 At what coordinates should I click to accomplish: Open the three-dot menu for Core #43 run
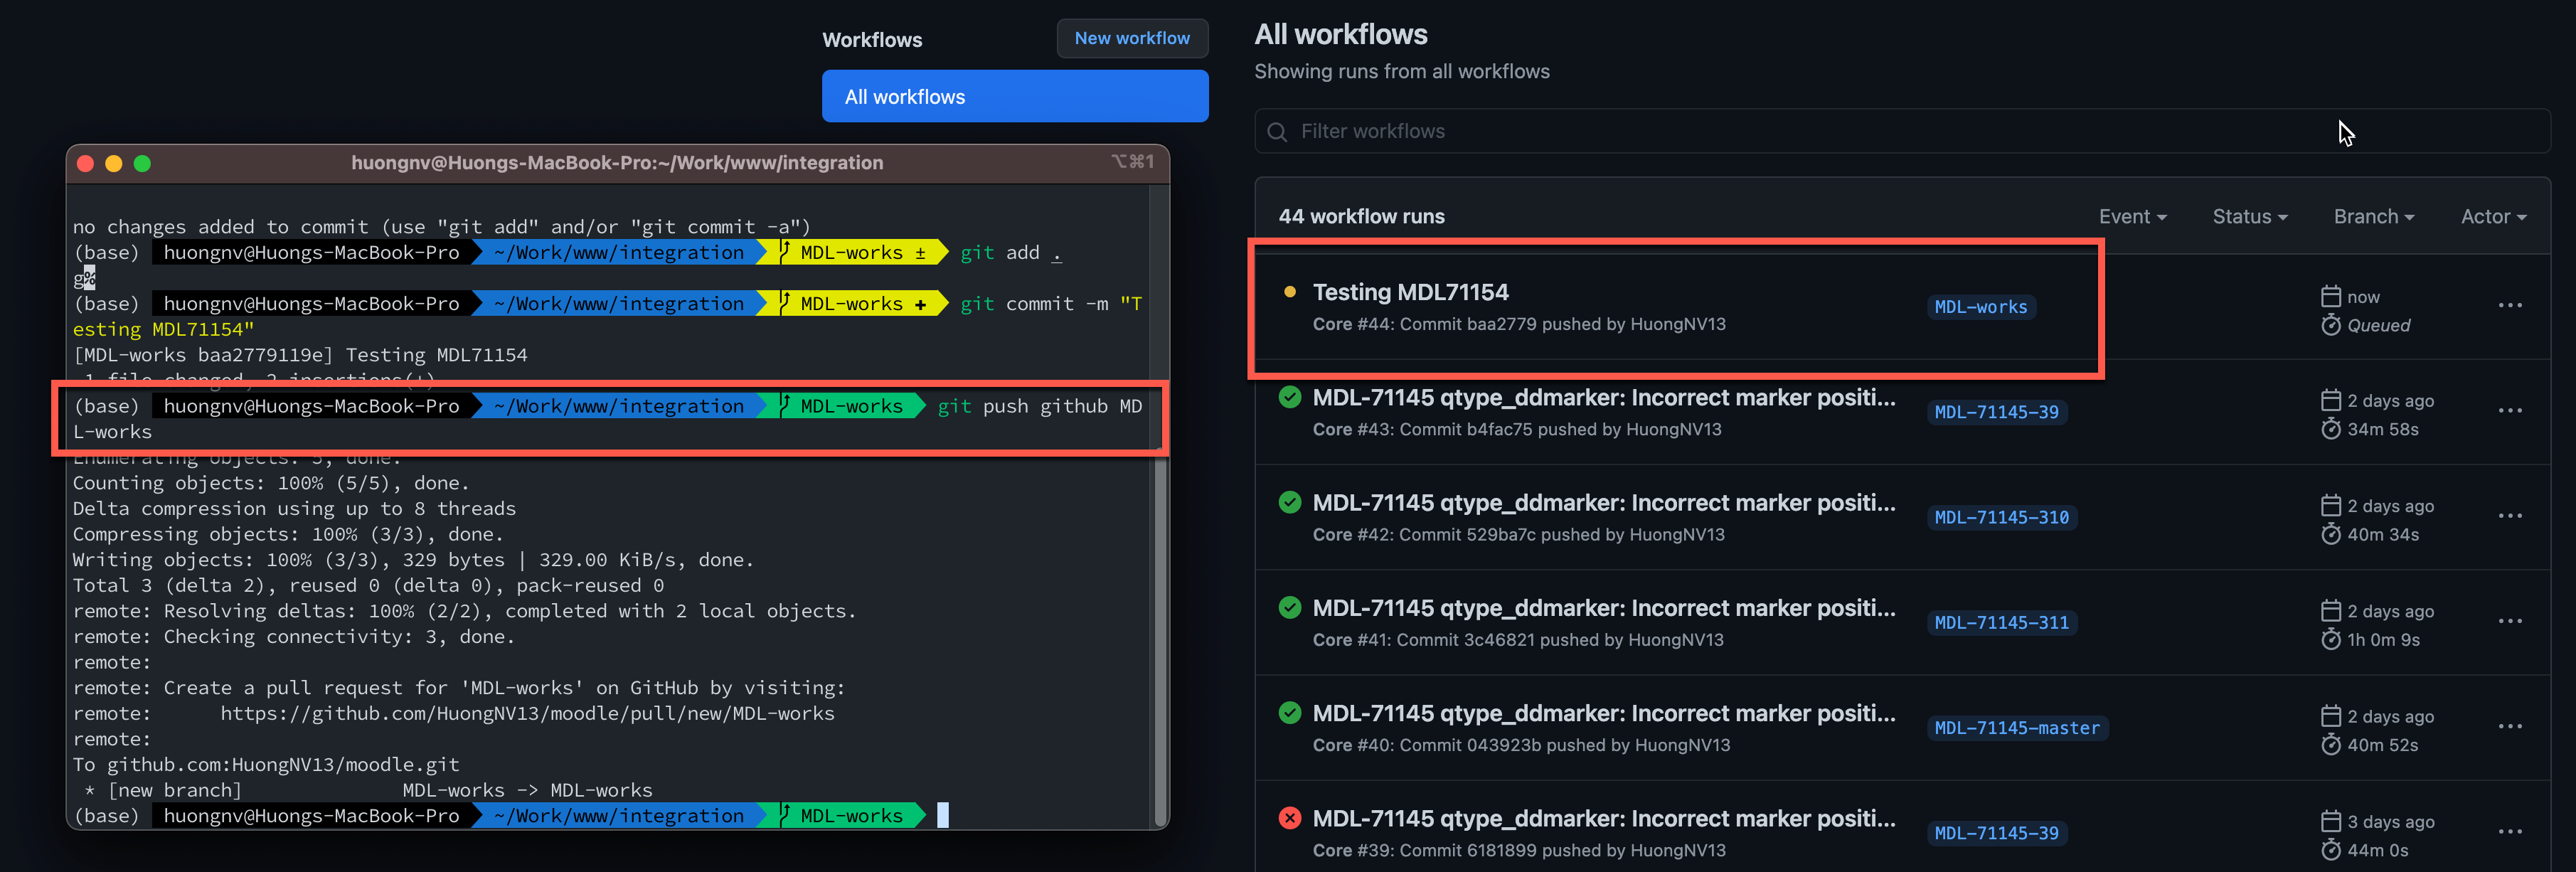(2509, 410)
